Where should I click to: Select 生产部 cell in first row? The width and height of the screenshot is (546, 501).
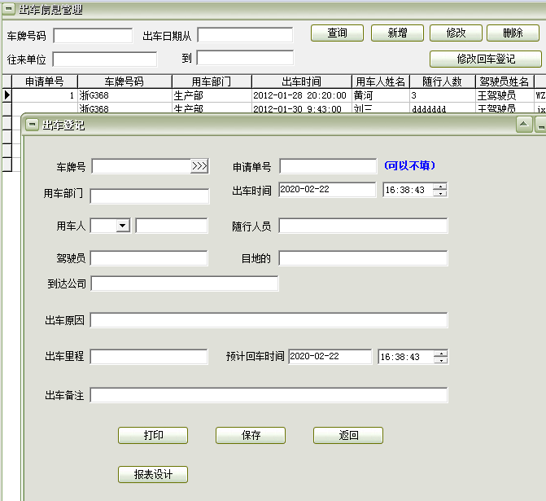pos(212,95)
